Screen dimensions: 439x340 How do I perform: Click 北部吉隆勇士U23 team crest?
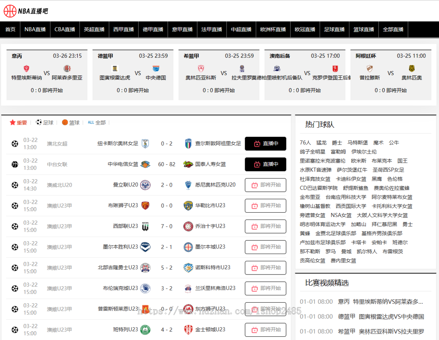click(x=145, y=268)
